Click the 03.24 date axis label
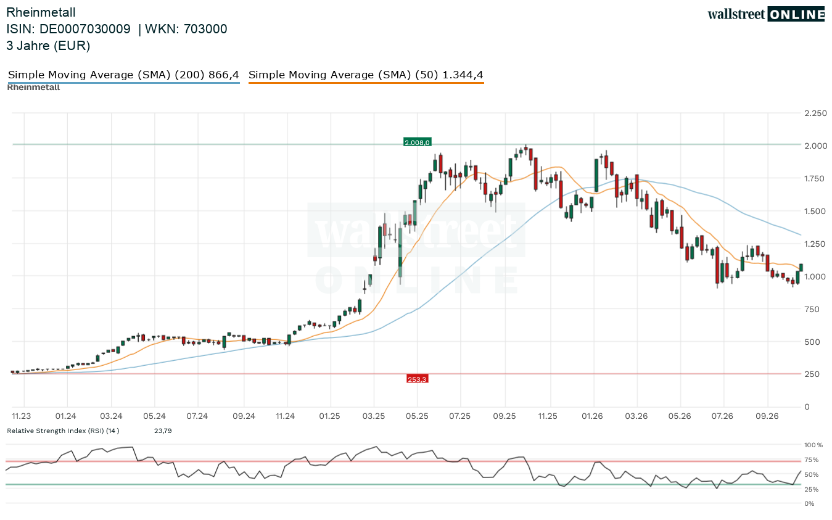 click(111, 416)
